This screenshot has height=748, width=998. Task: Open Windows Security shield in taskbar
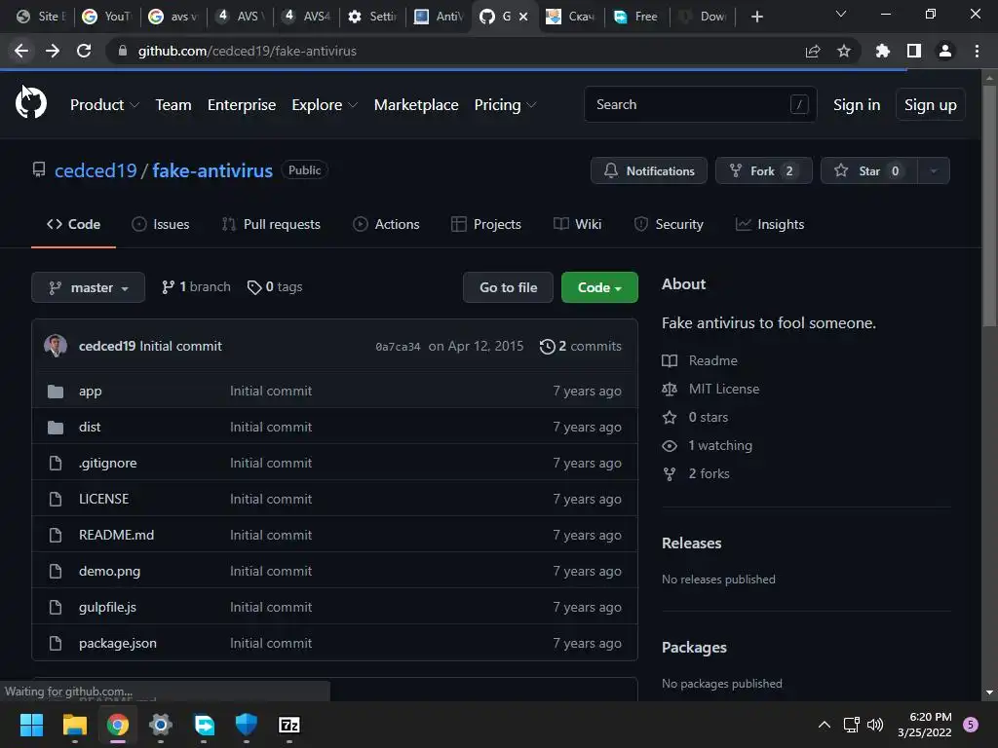point(247,725)
